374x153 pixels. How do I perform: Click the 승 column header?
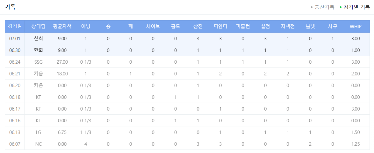click(x=108, y=26)
